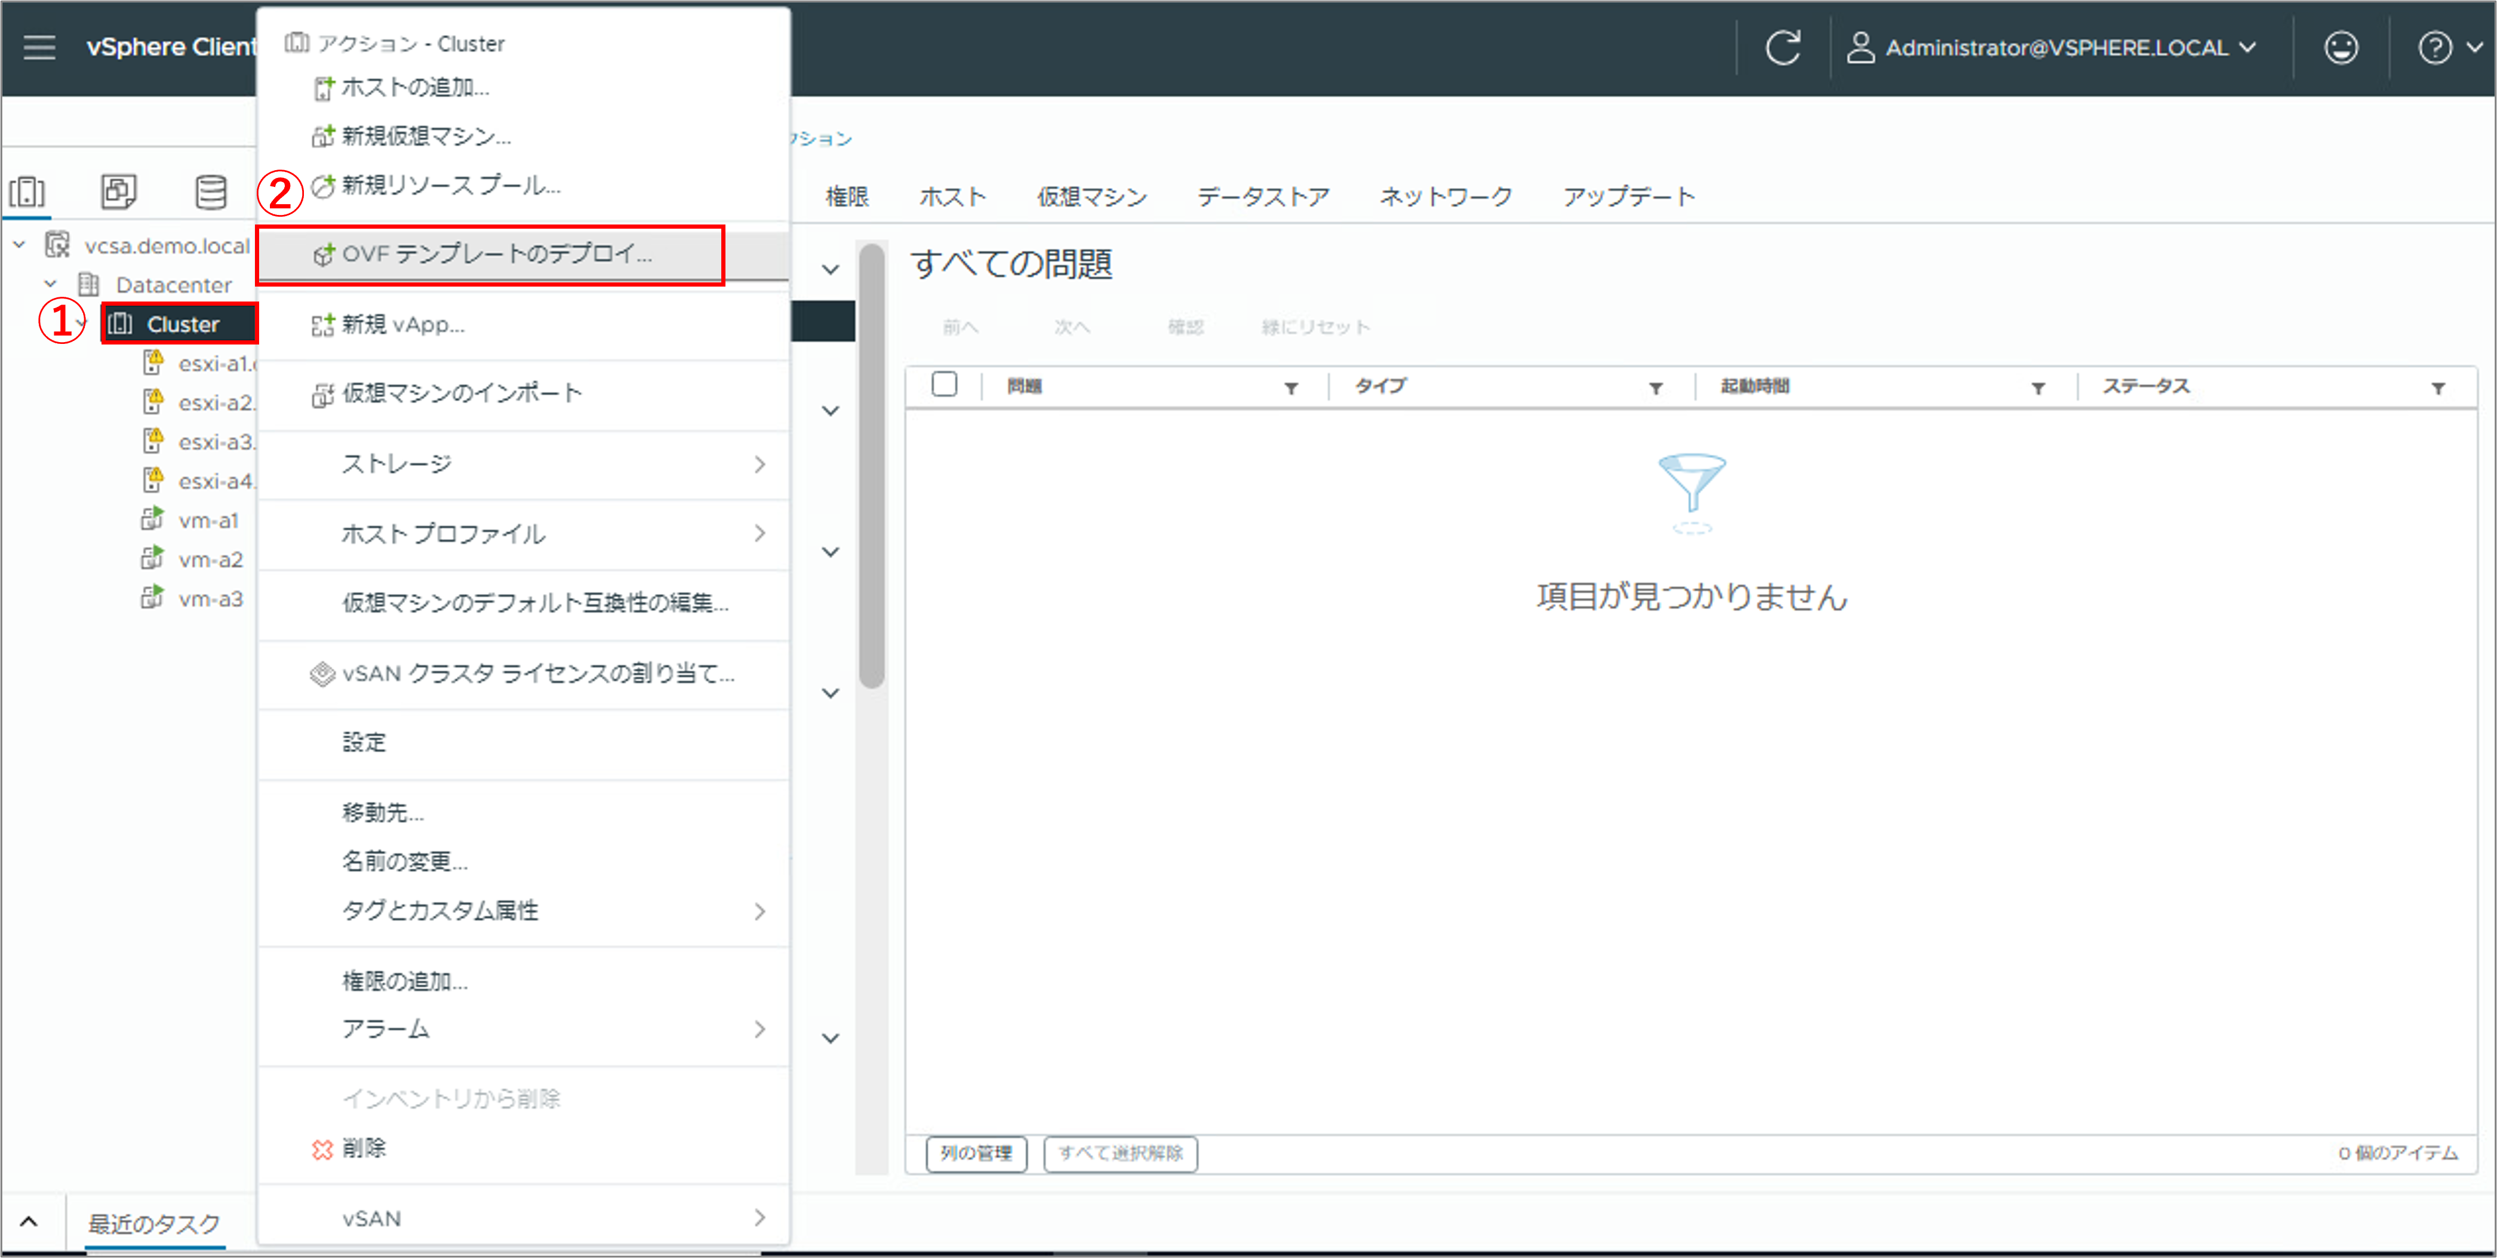Viewport: 2497px width, 1258px height.
Task: Click the 新規仮想マシン icon
Action: pos(323,136)
